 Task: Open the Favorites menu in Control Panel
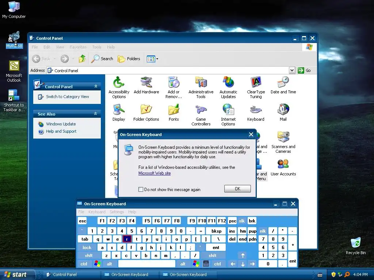pyautogui.click(x=78, y=47)
